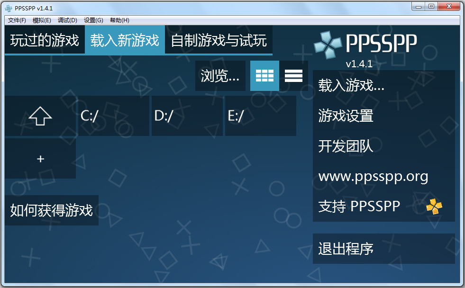
Task: Open the 设置(G) menu
Action: click(x=93, y=20)
